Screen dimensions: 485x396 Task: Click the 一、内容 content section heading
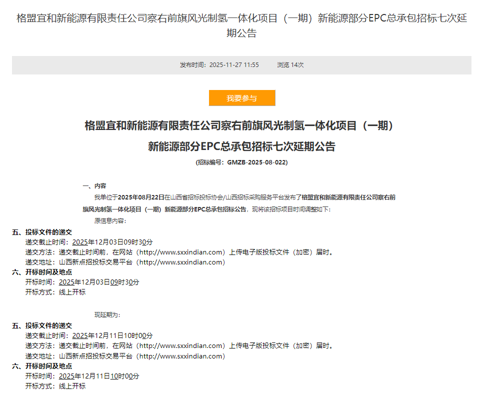(x=96, y=184)
